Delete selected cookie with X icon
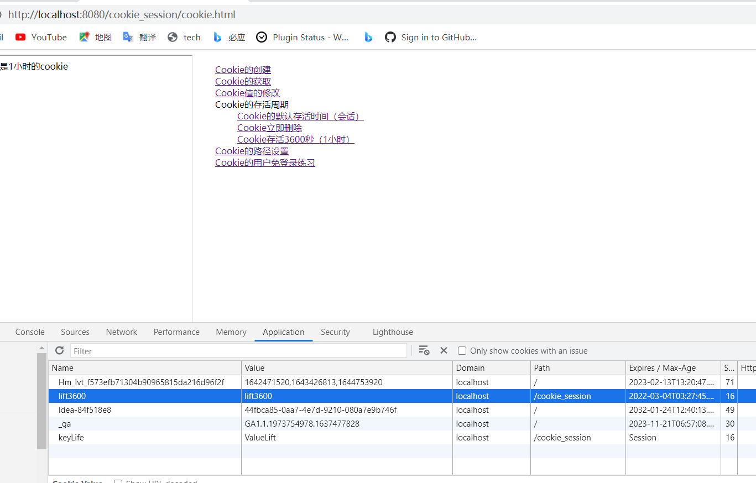Image resolution: width=756 pixels, height=483 pixels. click(444, 350)
